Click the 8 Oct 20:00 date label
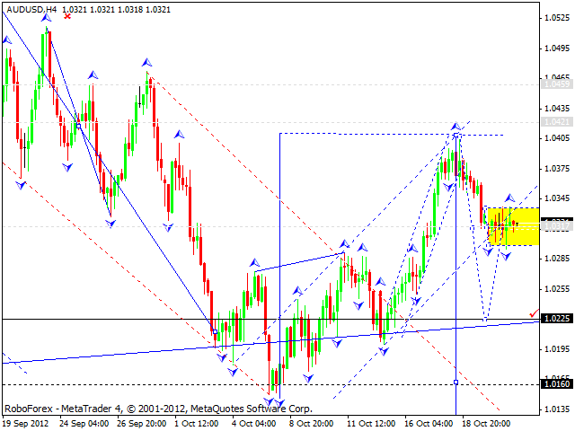 [x=312, y=424]
